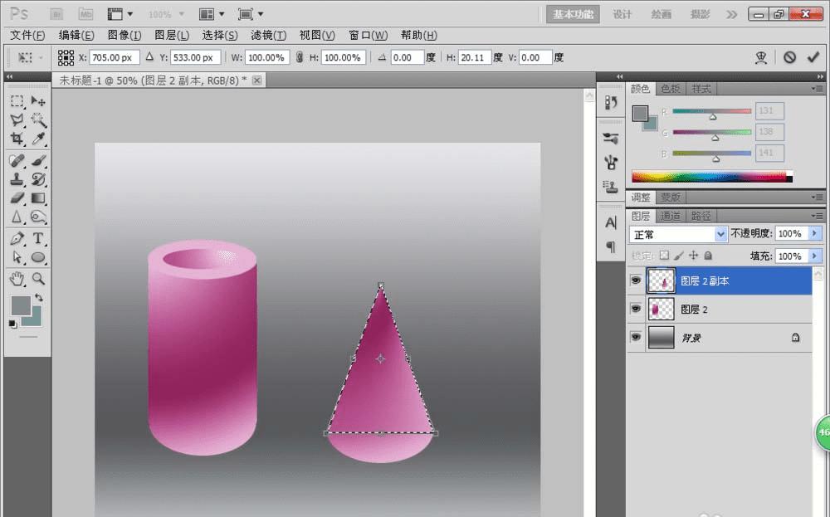This screenshot has width=830, height=517.
Task: Toggle visibility of the 背景 layer
Action: 636,337
